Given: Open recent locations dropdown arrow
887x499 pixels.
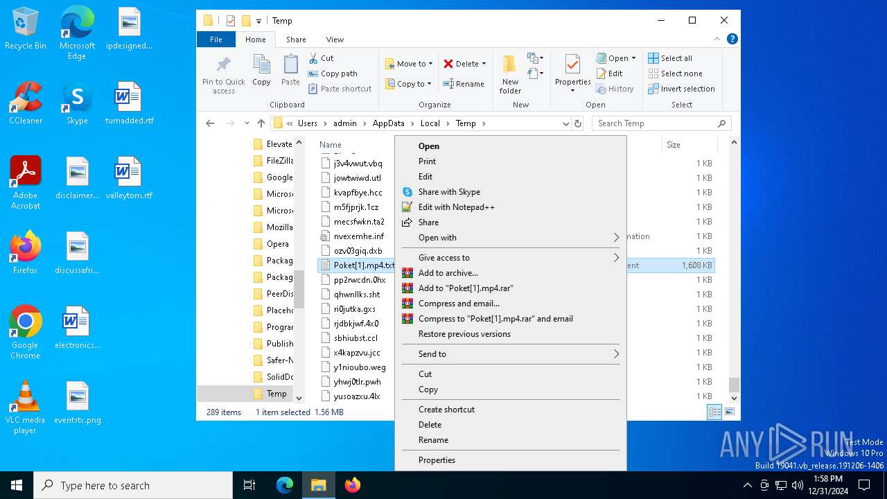Looking at the screenshot, I should (x=247, y=123).
